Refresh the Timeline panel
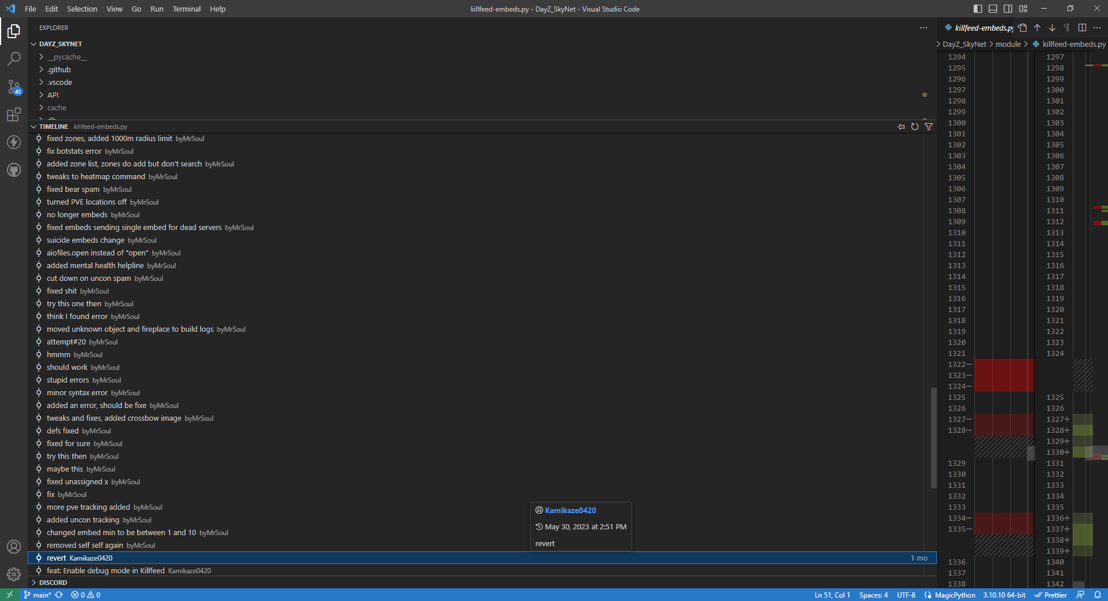This screenshot has width=1108, height=601. [915, 127]
